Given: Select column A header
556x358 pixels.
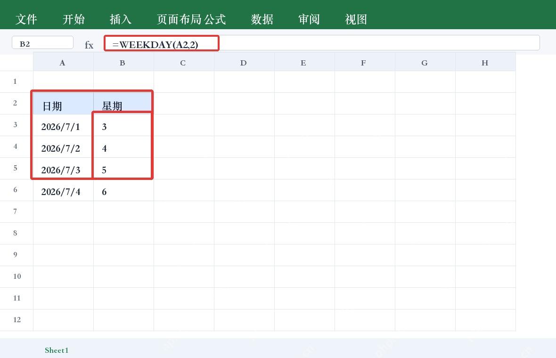Looking at the screenshot, I should coord(64,62).
